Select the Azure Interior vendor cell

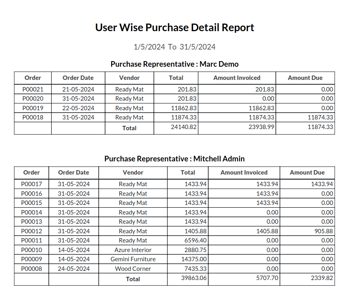click(x=133, y=250)
